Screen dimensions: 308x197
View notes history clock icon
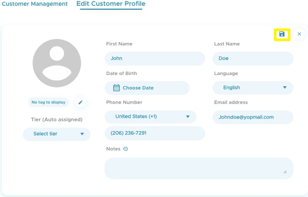[x=125, y=149]
